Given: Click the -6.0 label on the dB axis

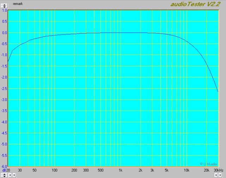Looking at the screenshot, I should 4,166.
